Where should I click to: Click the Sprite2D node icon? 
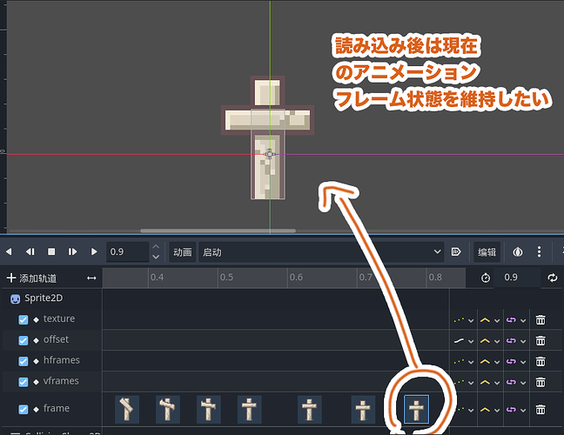click(x=15, y=298)
